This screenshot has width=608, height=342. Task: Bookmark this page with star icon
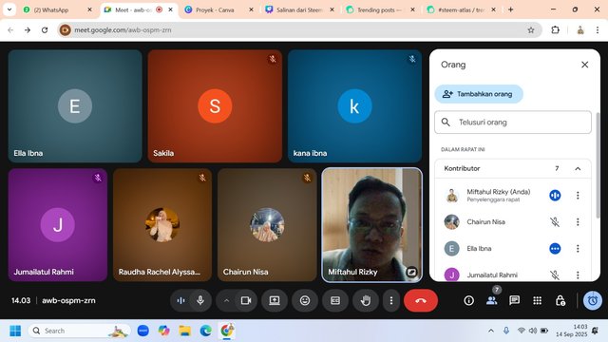coord(531,29)
